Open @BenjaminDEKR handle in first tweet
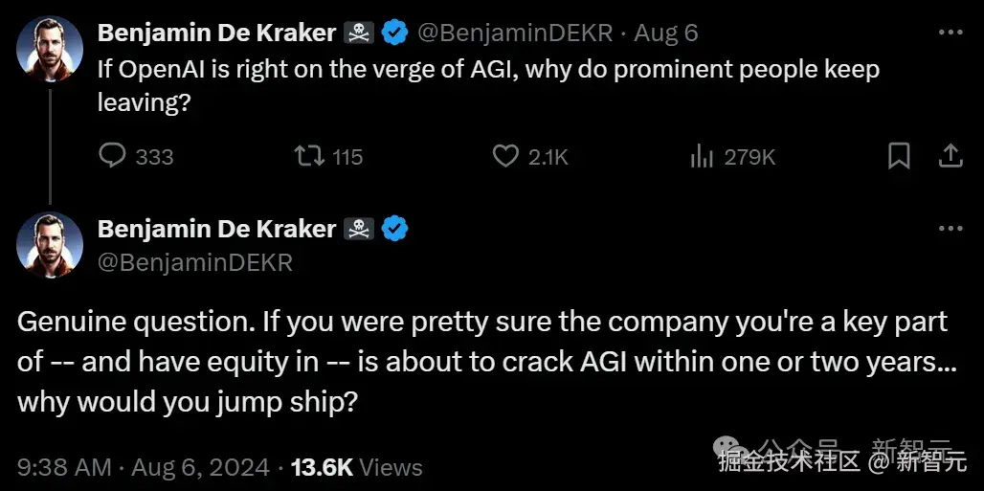Viewport: 984px width, 491px height. click(515, 33)
